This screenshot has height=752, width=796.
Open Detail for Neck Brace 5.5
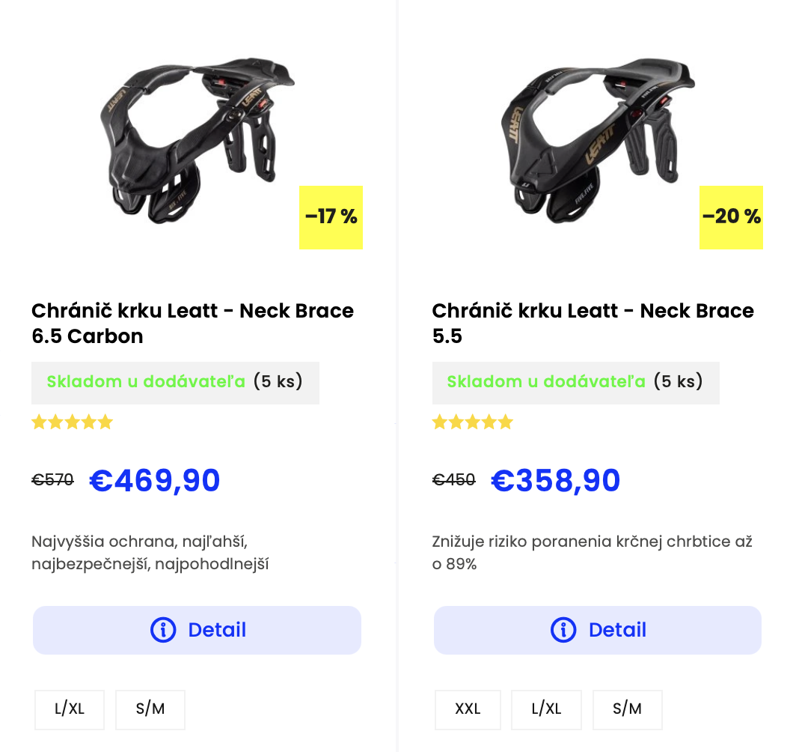(x=598, y=630)
